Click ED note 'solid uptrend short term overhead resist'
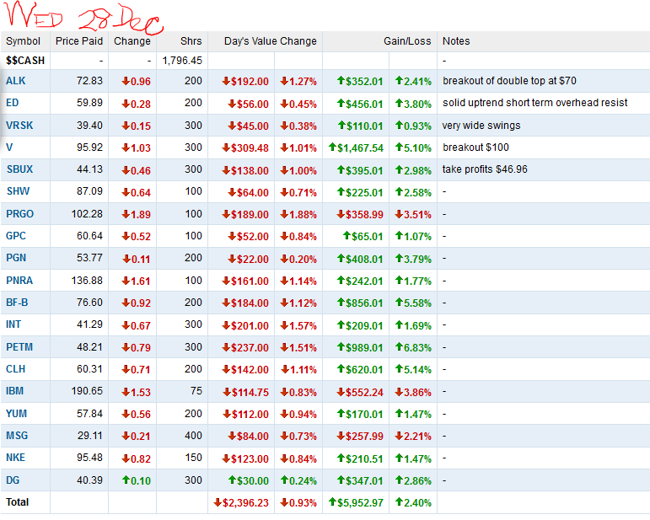Viewport: 650px width, 520px height. [535, 103]
